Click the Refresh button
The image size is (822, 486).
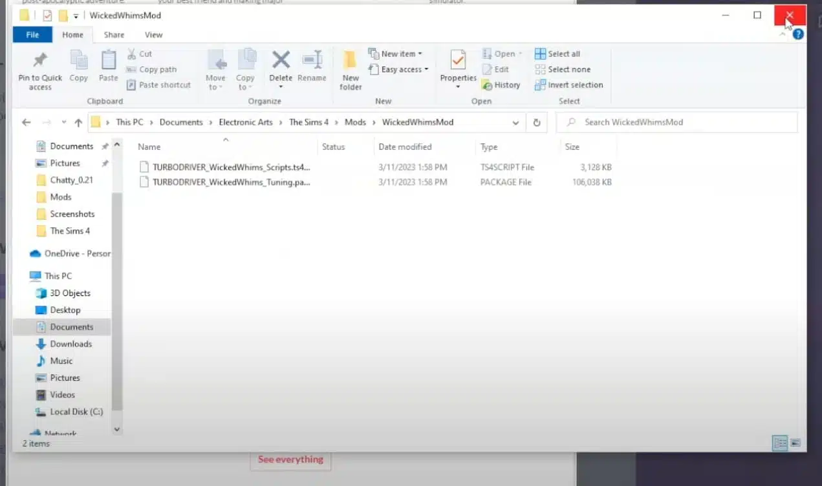tap(537, 122)
